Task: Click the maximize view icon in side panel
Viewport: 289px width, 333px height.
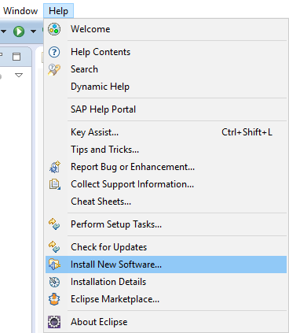Action: [x=16, y=57]
